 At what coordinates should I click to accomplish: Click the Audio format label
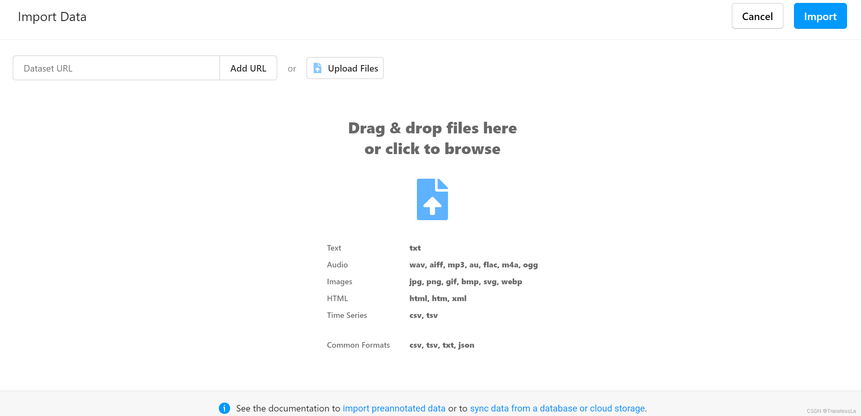pyautogui.click(x=337, y=264)
